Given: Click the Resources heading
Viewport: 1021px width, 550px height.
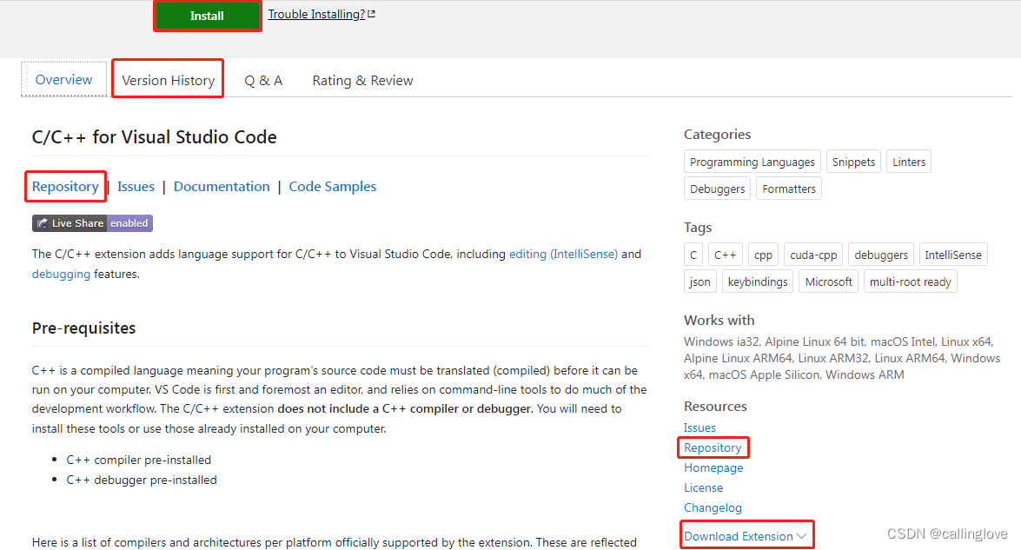Looking at the screenshot, I should (x=715, y=406).
